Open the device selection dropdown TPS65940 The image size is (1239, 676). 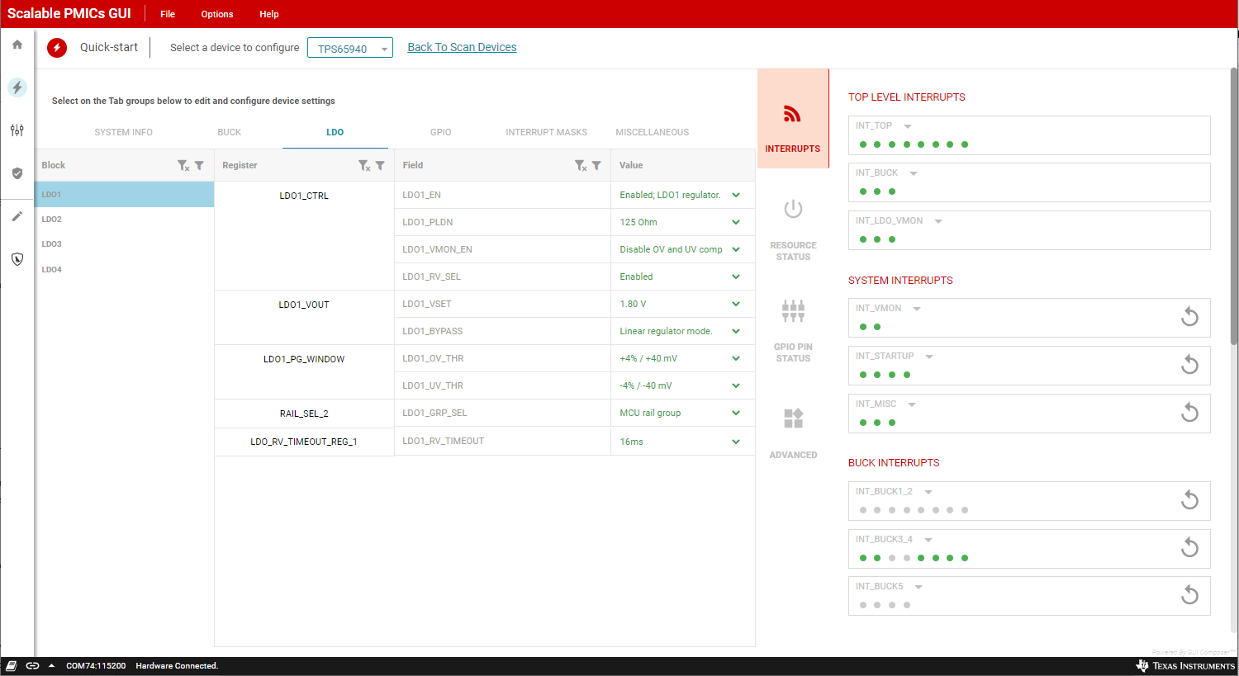click(x=350, y=49)
